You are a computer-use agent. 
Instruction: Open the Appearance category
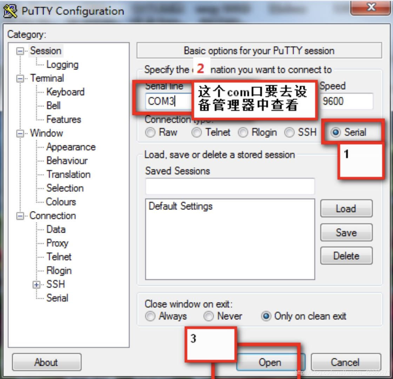coord(71,147)
